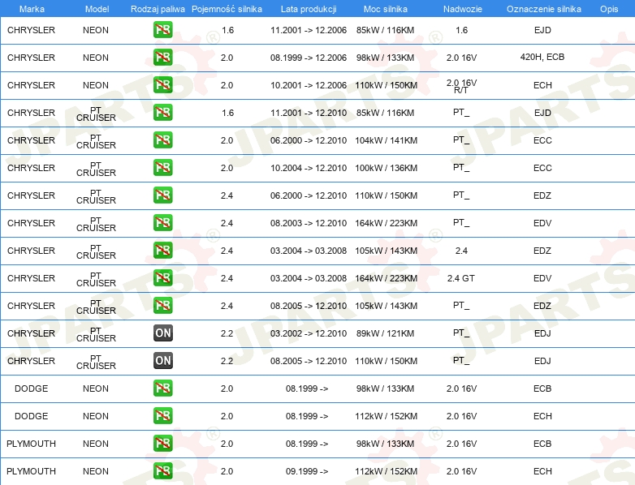Select power value 89kW / 121KM

coord(385,333)
